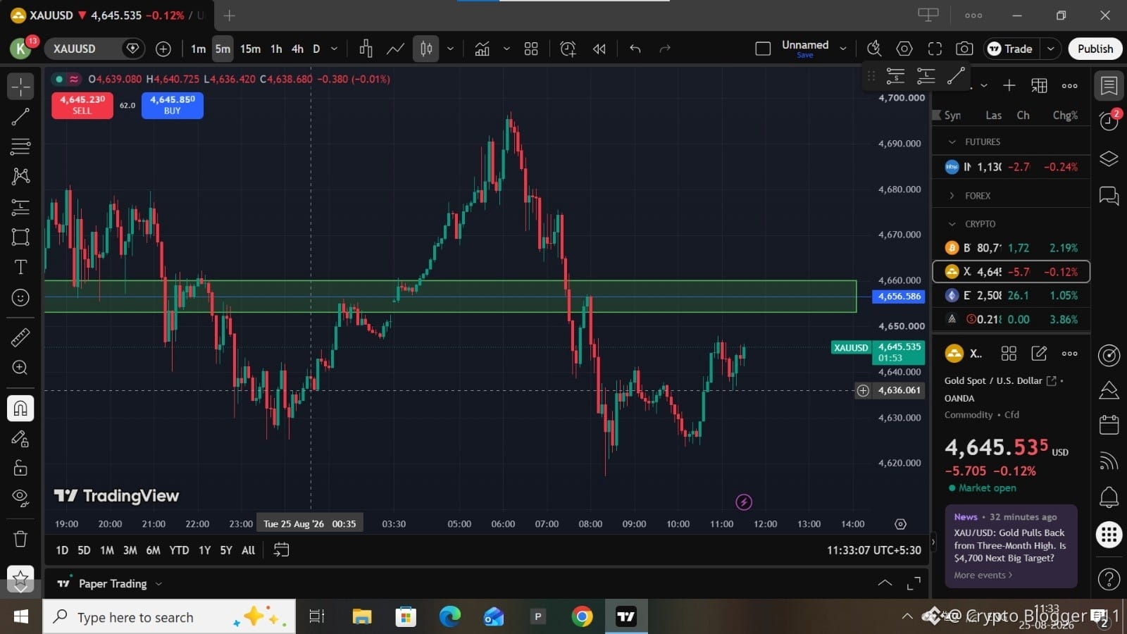Toggle stay in drawing mode
This screenshot has width=1127, height=634.
pyautogui.click(x=20, y=439)
